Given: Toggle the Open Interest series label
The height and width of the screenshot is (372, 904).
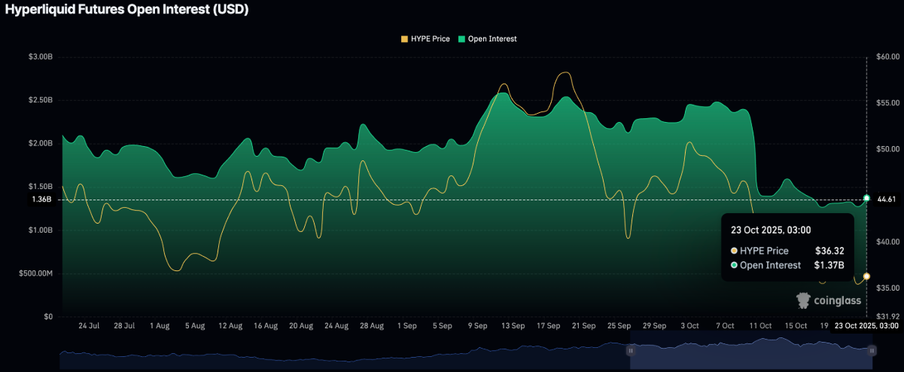Looking at the screenshot, I should click(x=492, y=38).
